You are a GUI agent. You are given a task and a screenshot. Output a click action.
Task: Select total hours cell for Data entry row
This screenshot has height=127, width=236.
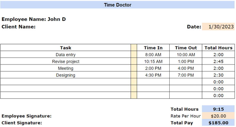pos(218,54)
